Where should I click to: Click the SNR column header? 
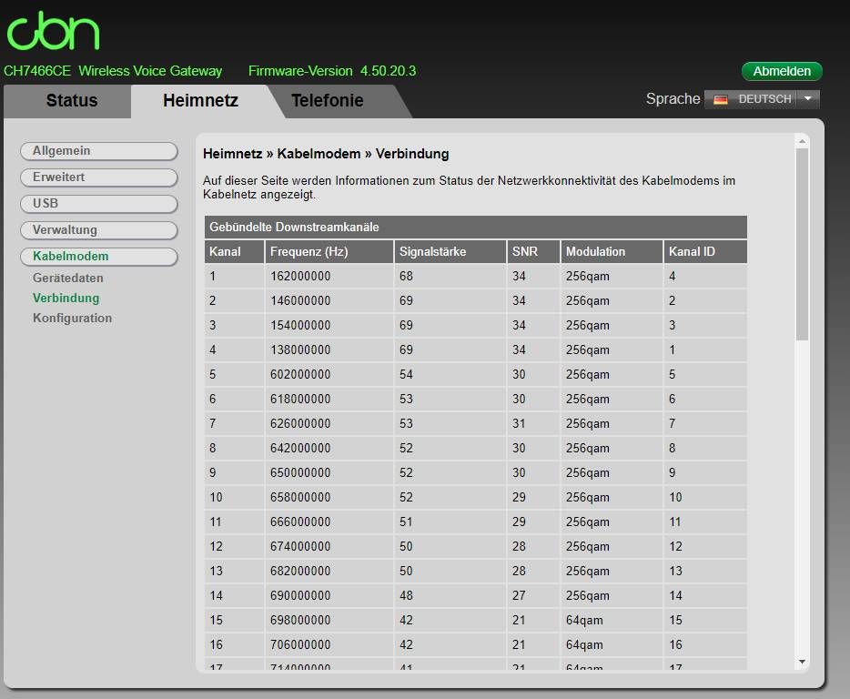click(x=533, y=251)
